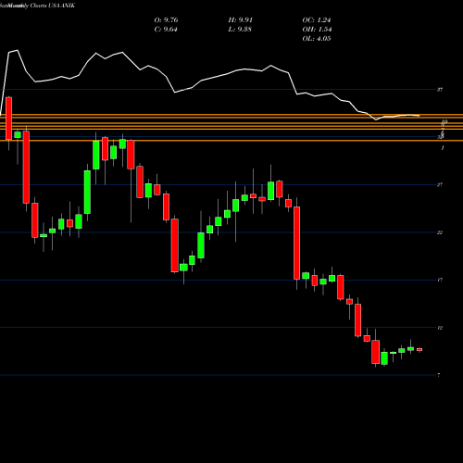Click the "27" price axis label

point(440,185)
